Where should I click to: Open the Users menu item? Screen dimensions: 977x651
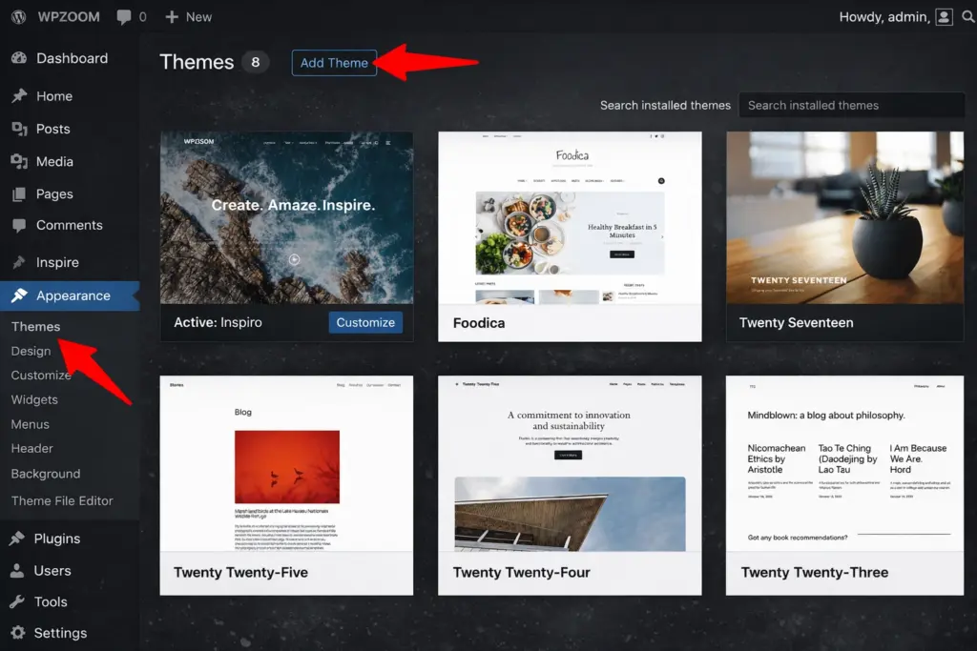[x=52, y=570]
